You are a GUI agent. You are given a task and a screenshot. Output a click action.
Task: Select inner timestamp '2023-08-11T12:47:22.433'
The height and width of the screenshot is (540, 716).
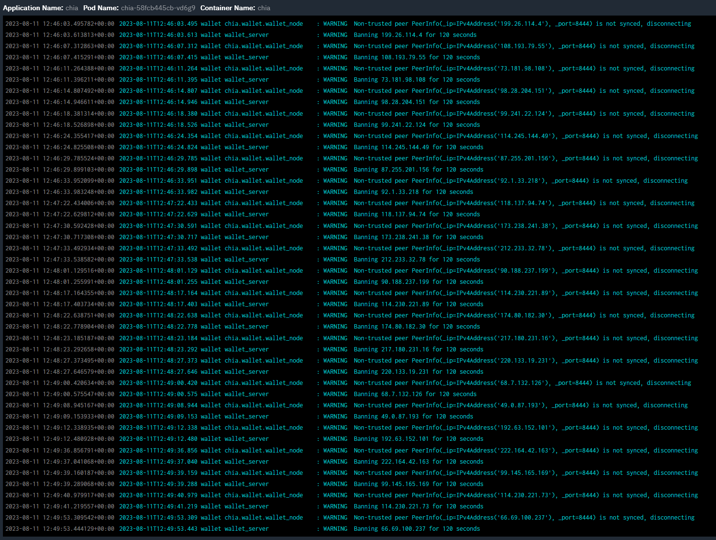click(159, 203)
